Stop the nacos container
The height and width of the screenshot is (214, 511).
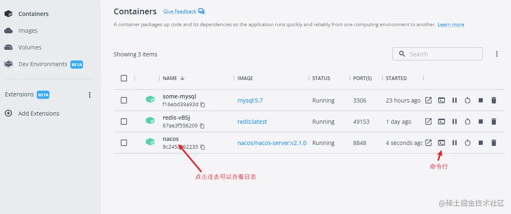(481, 143)
